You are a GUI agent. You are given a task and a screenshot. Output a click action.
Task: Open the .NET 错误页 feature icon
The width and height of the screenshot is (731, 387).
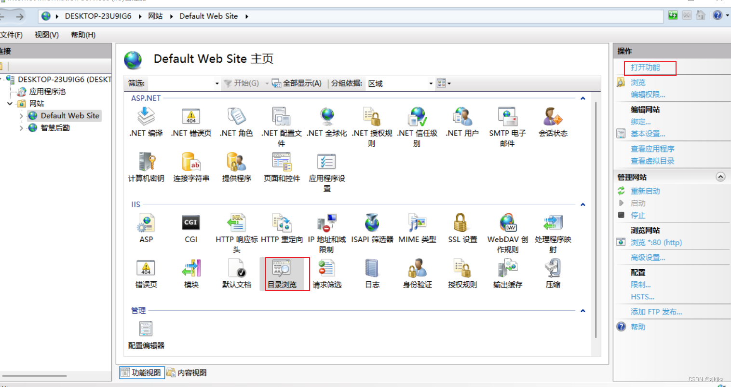[x=191, y=116]
